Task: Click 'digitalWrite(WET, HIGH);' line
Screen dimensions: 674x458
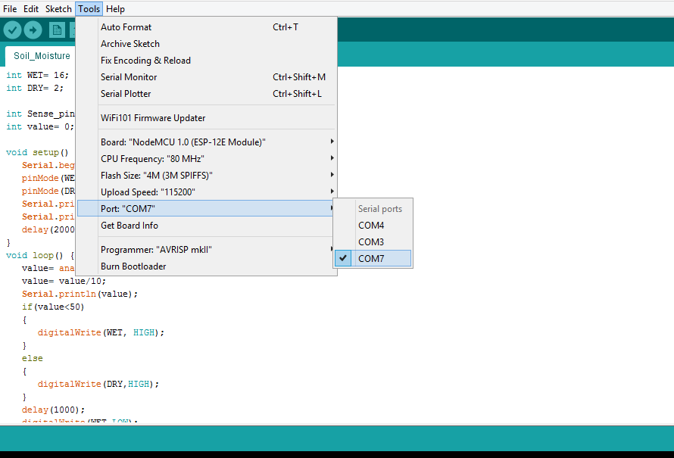Action: click(x=101, y=332)
